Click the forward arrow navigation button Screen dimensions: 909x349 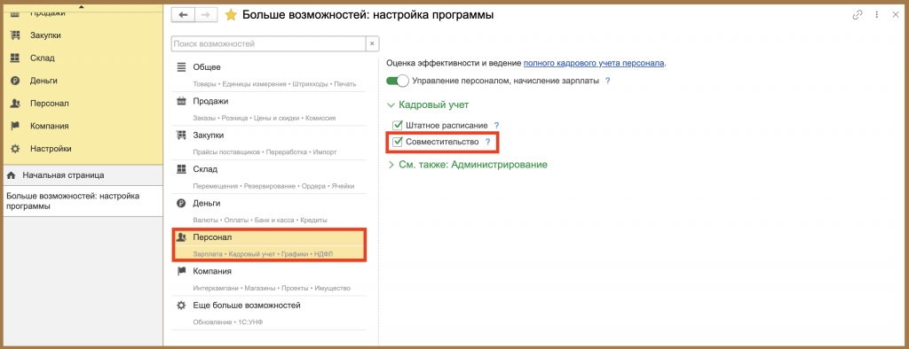coord(205,15)
